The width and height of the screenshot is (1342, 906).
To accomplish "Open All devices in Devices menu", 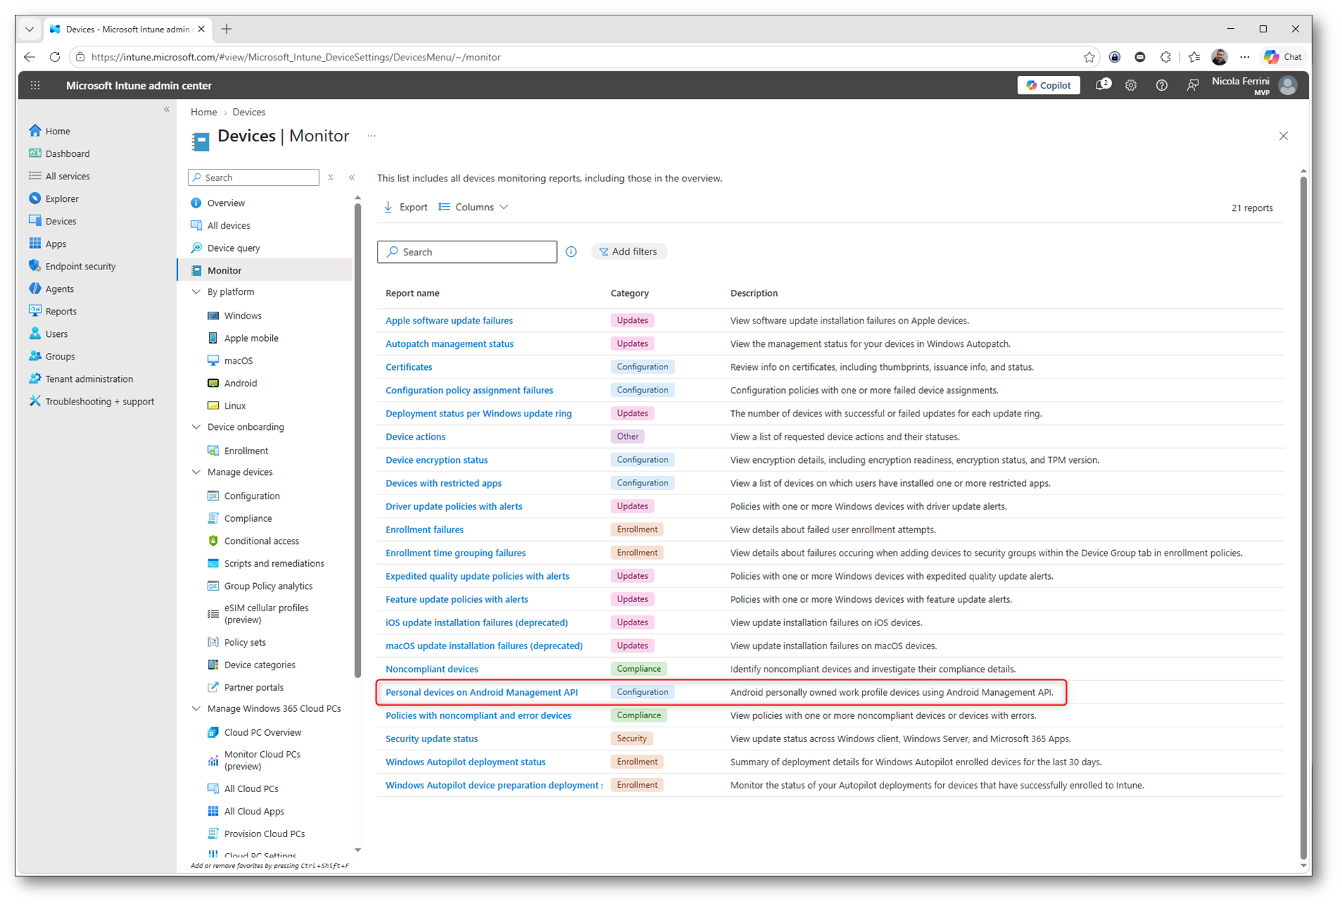I will click(229, 225).
